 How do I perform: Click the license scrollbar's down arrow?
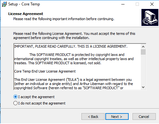click(x=143, y=87)
